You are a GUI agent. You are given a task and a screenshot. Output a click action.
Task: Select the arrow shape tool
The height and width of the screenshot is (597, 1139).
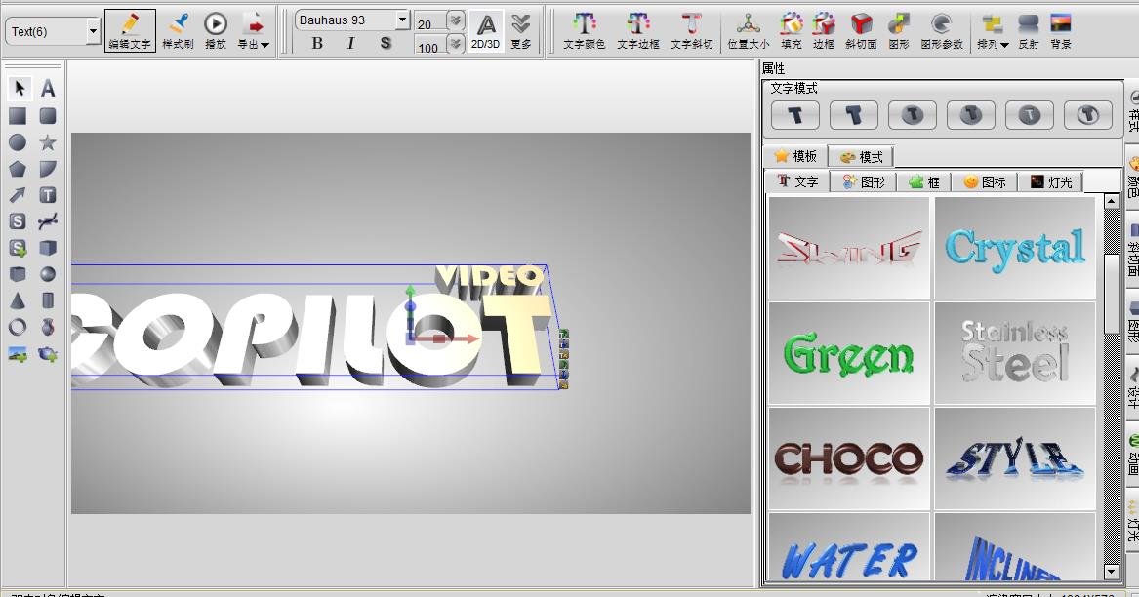19,195
